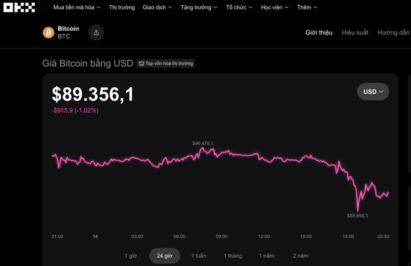This screenshot has height=266, width=411.
Task: Click the share icon beside Bitcoin BTC
Action: pos(96,32)
